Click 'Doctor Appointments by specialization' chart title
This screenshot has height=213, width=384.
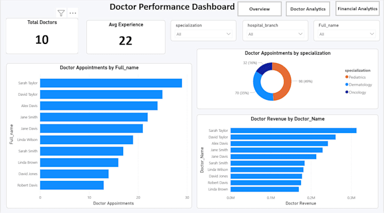[x=287, y=53]
